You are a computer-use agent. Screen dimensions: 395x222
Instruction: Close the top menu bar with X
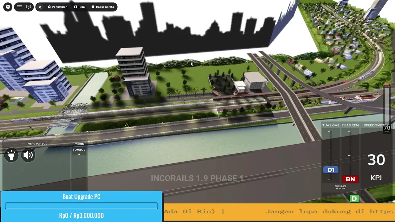pos(40,7)
